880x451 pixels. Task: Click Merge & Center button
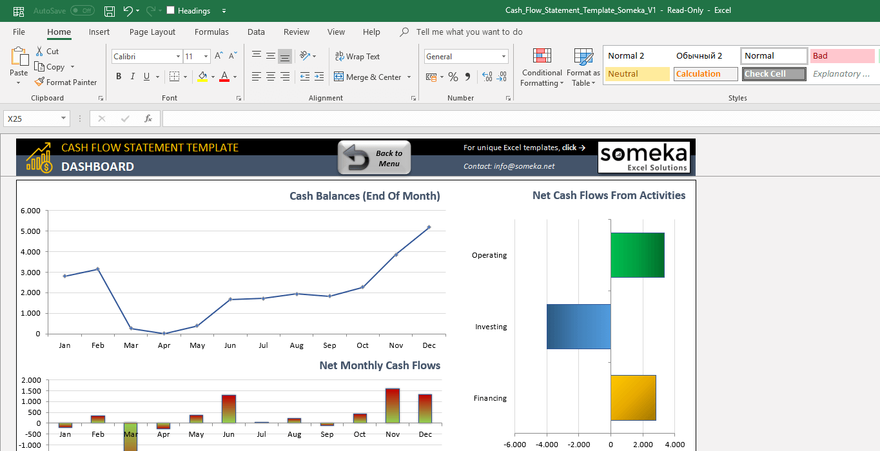[367, 77]
